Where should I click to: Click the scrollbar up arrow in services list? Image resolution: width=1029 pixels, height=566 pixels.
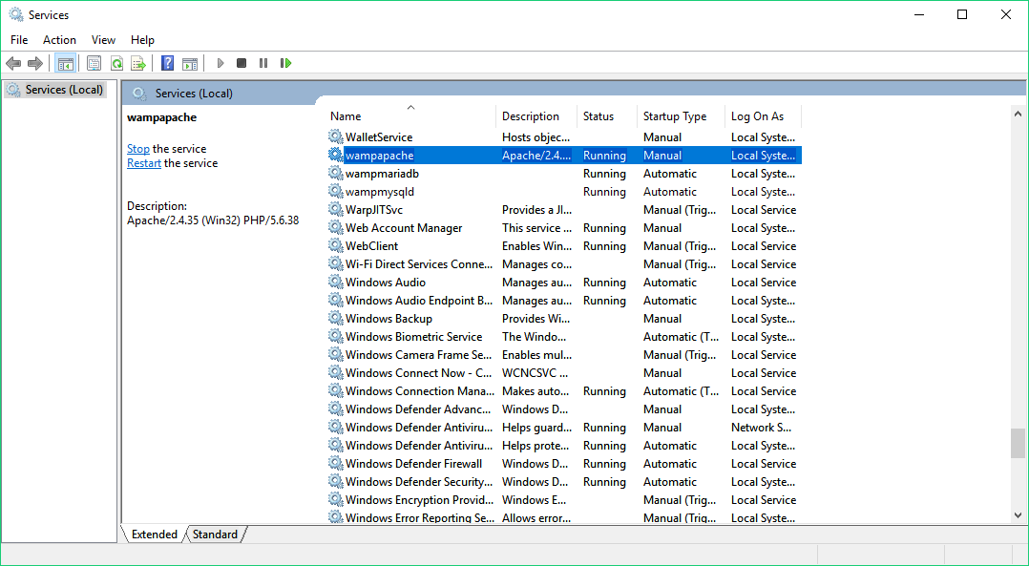point(1018,114)
